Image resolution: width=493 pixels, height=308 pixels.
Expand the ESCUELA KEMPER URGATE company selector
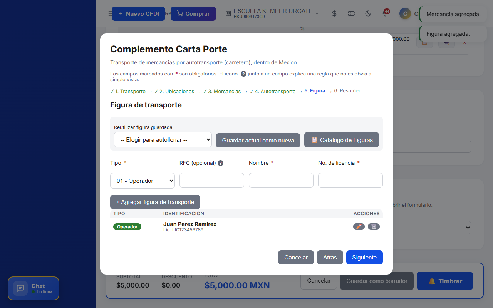(x=272, y=13)
